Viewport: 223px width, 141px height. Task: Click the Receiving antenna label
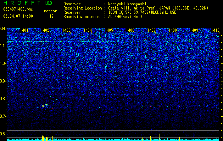82,17
